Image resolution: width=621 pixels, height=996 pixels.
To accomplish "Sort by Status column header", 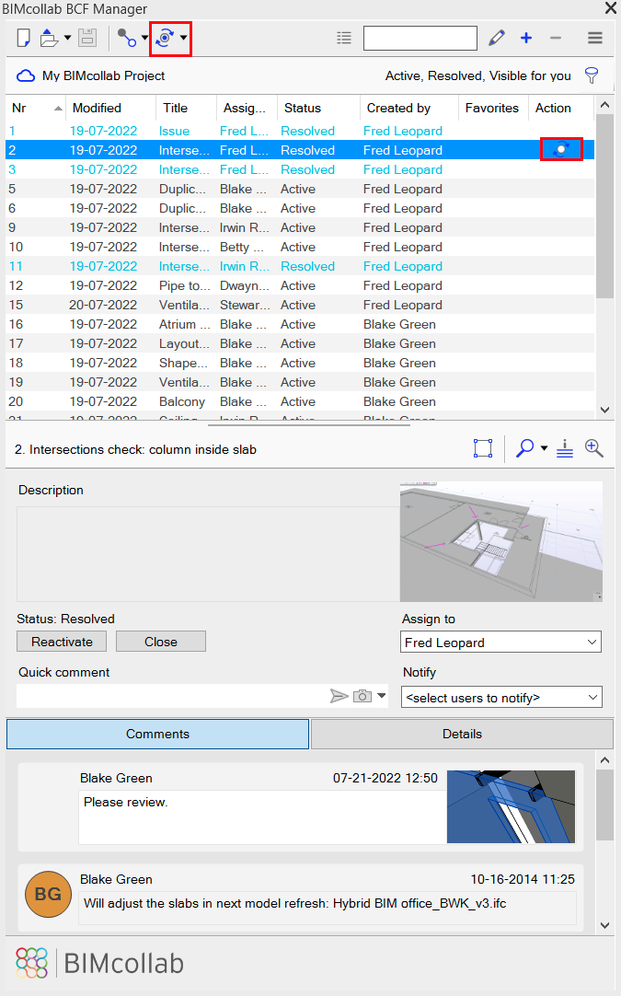I will 318,108.
